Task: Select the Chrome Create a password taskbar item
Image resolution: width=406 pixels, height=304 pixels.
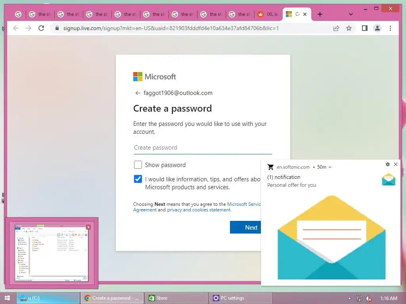Action: pyautogui.click(x=112, y=298)
